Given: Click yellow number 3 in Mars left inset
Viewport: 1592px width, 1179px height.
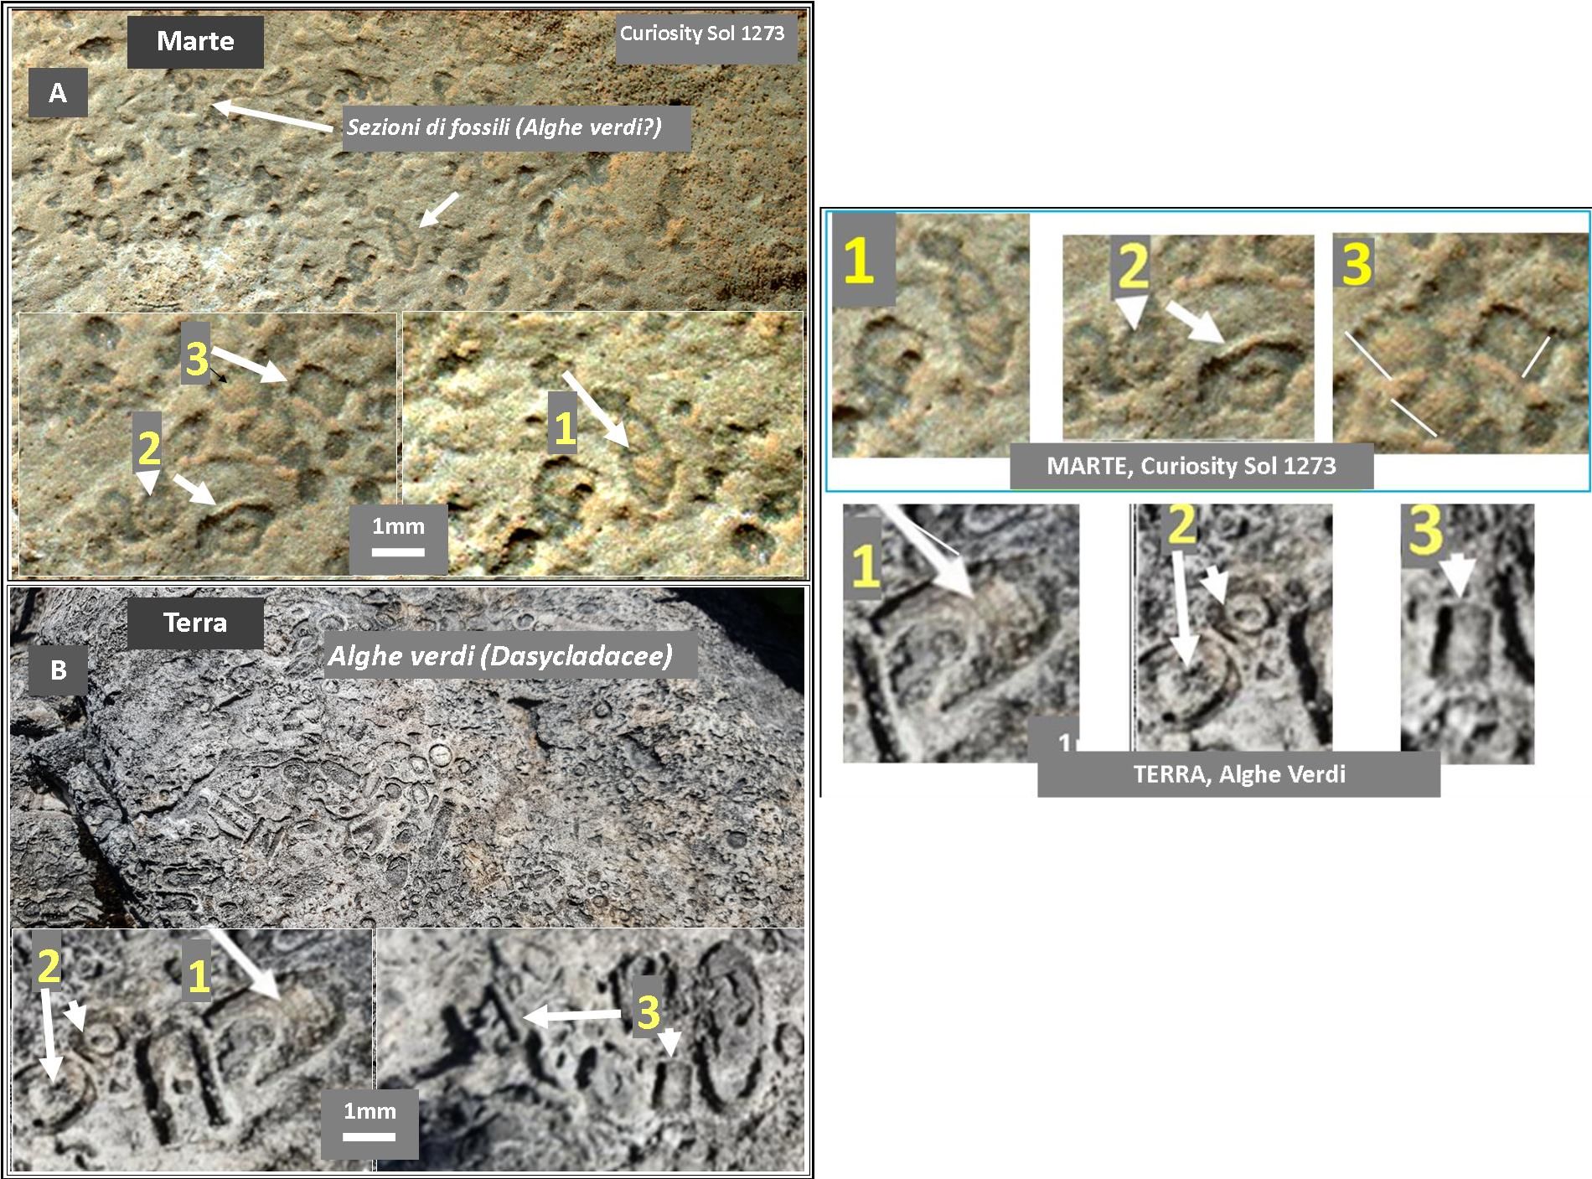Looking at the screenshot, I should click(x=196, y=358).
